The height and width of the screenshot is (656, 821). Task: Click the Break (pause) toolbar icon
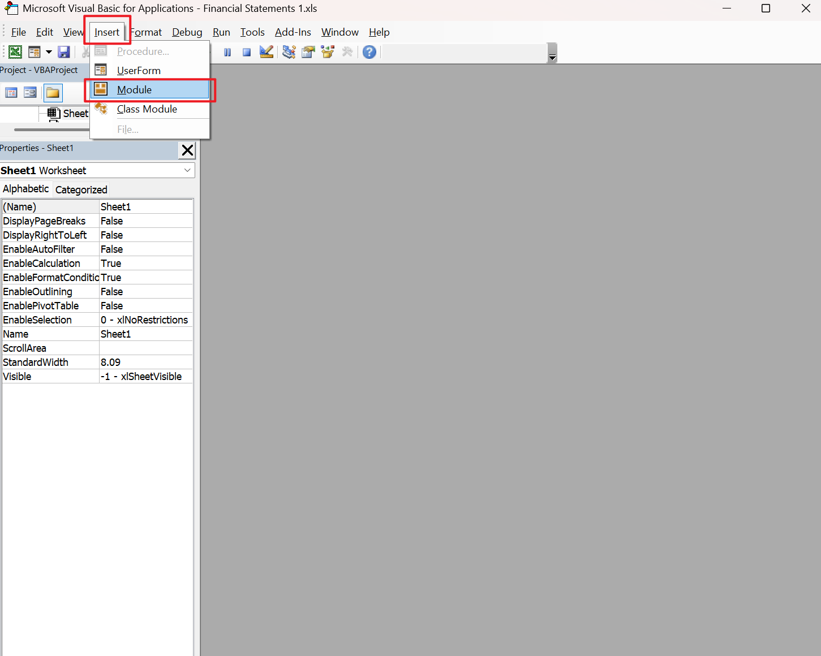[x=227, y=52]
